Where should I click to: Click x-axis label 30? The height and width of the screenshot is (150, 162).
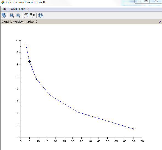tap(73, 141)
